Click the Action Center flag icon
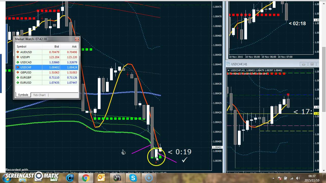 (280, 178)
